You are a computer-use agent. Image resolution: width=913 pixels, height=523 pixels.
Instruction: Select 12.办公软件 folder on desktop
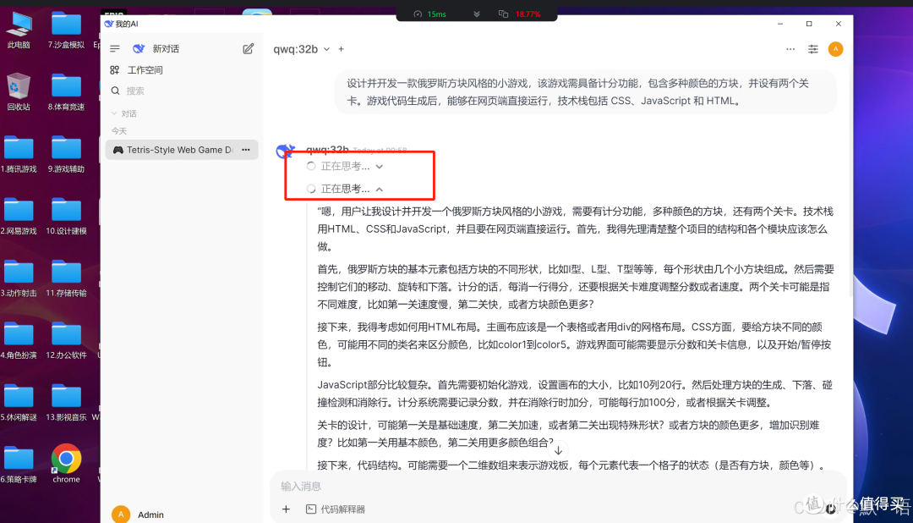click(x=66, y=340)
